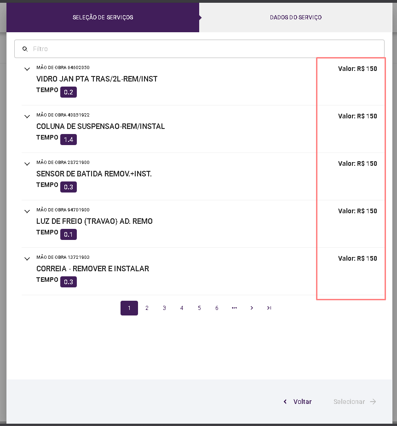Go to next page arrow in pagination
The width and height of the screenshot is (397, 426).
[x=252, y=308]
